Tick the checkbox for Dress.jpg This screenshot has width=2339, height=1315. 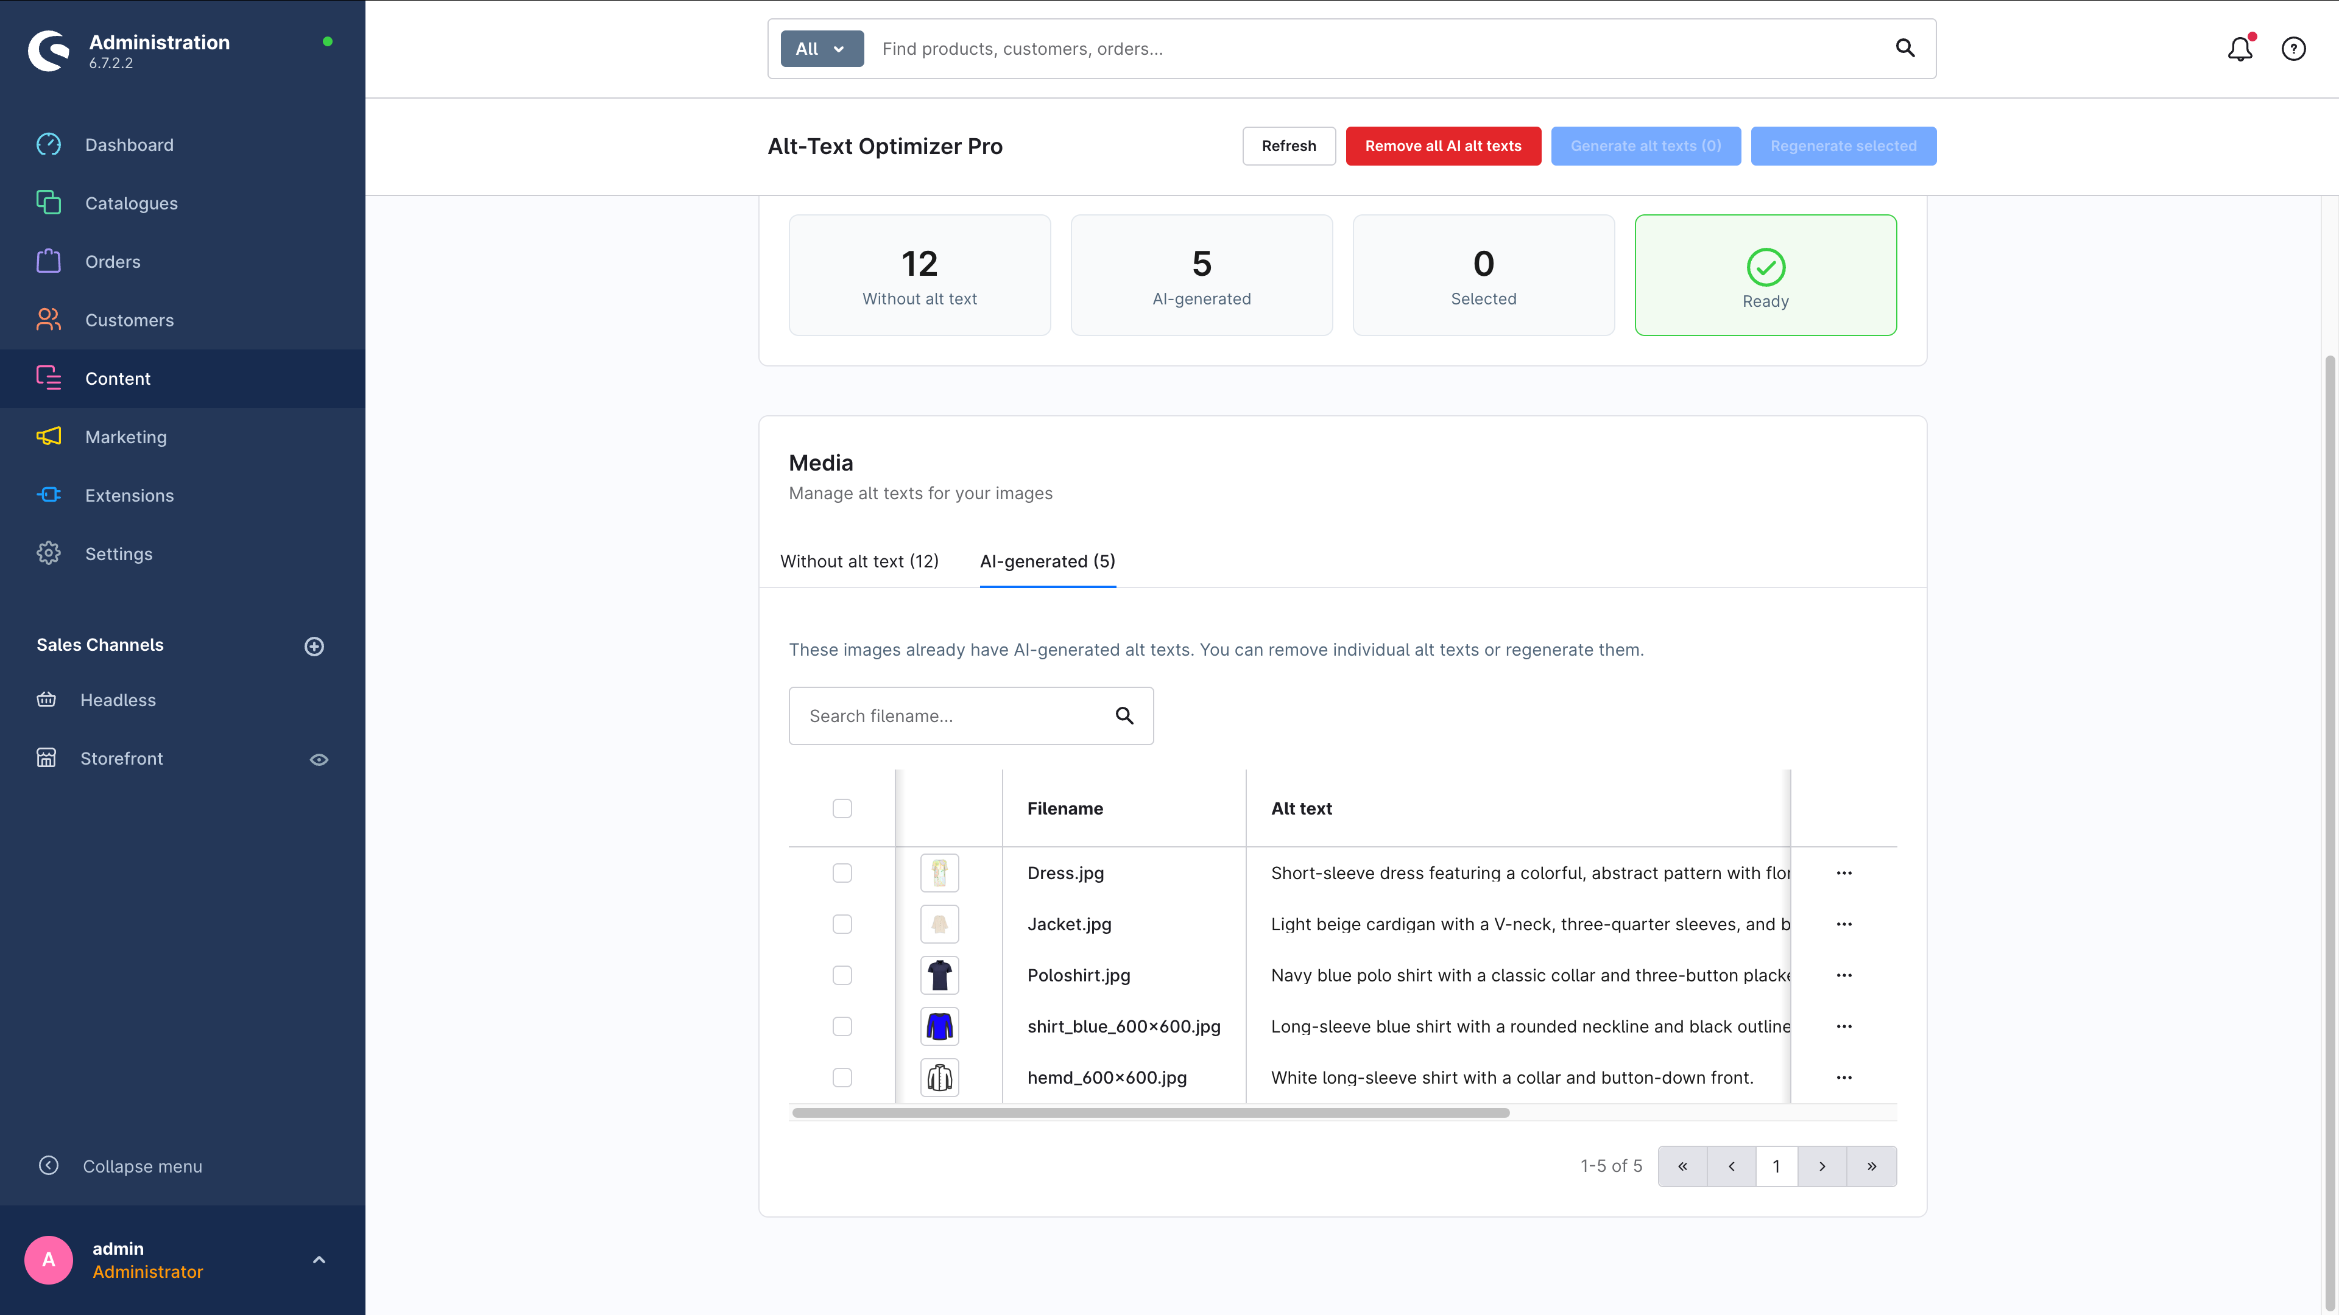[842, 873]
